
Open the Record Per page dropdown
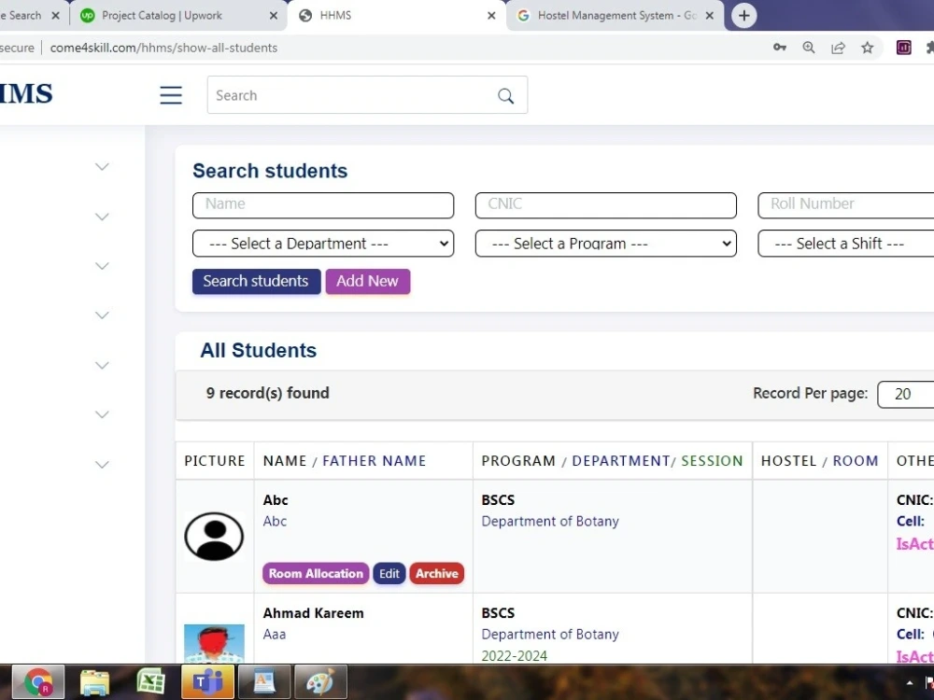click(905, 394)
